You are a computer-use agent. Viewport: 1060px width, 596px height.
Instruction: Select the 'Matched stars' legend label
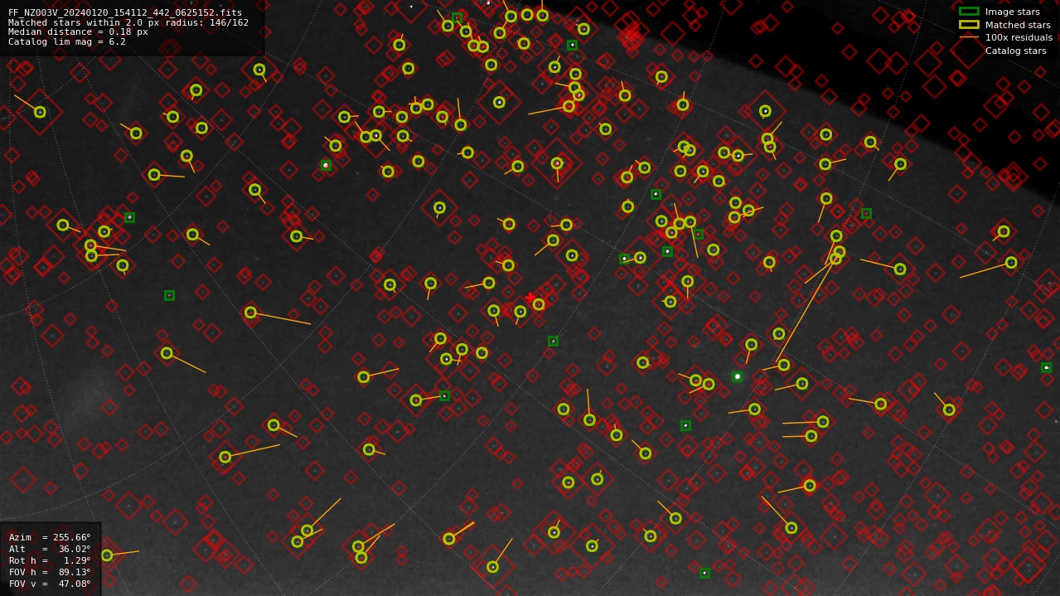tap(1018, 25)
